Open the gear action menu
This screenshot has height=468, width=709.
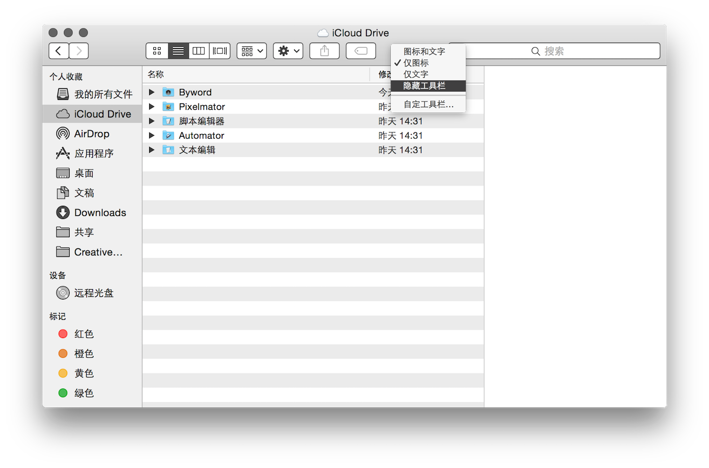pos(288,51)
